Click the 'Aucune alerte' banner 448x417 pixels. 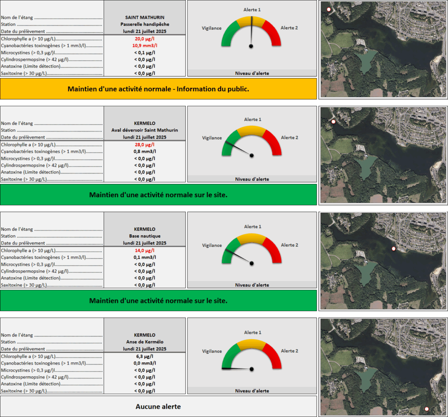158,407
